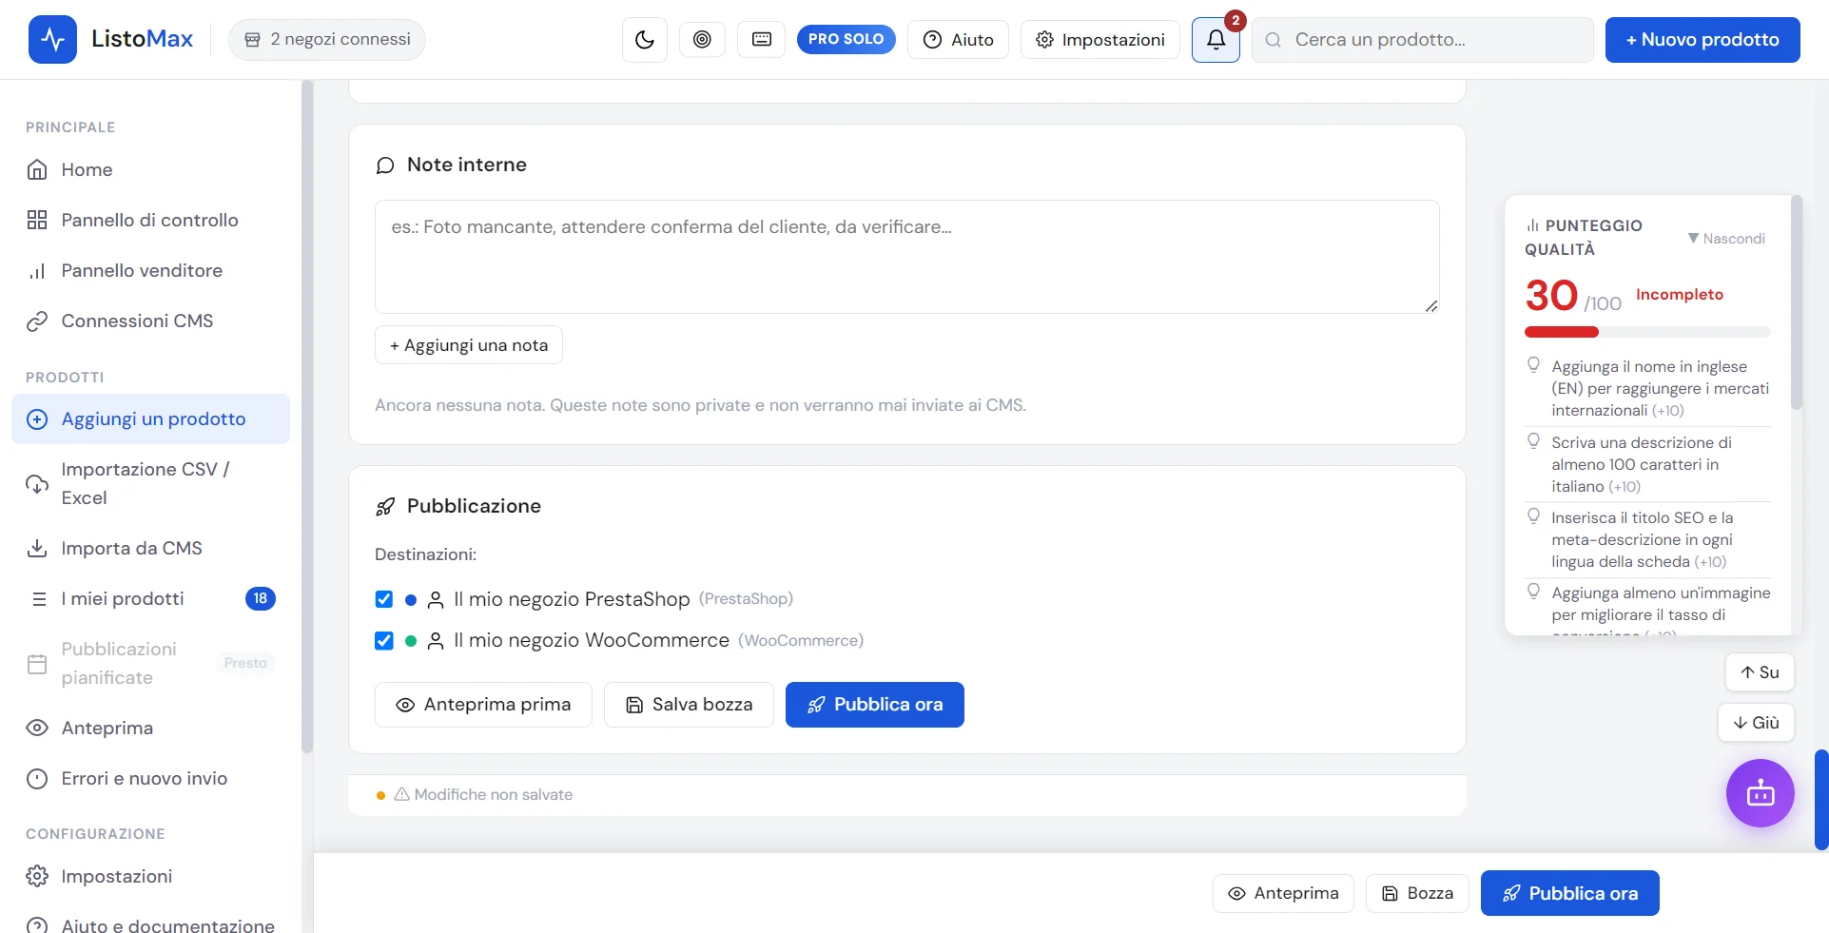
Task: Open Impostazioni in the header
Action: (x=1099, y=40)
